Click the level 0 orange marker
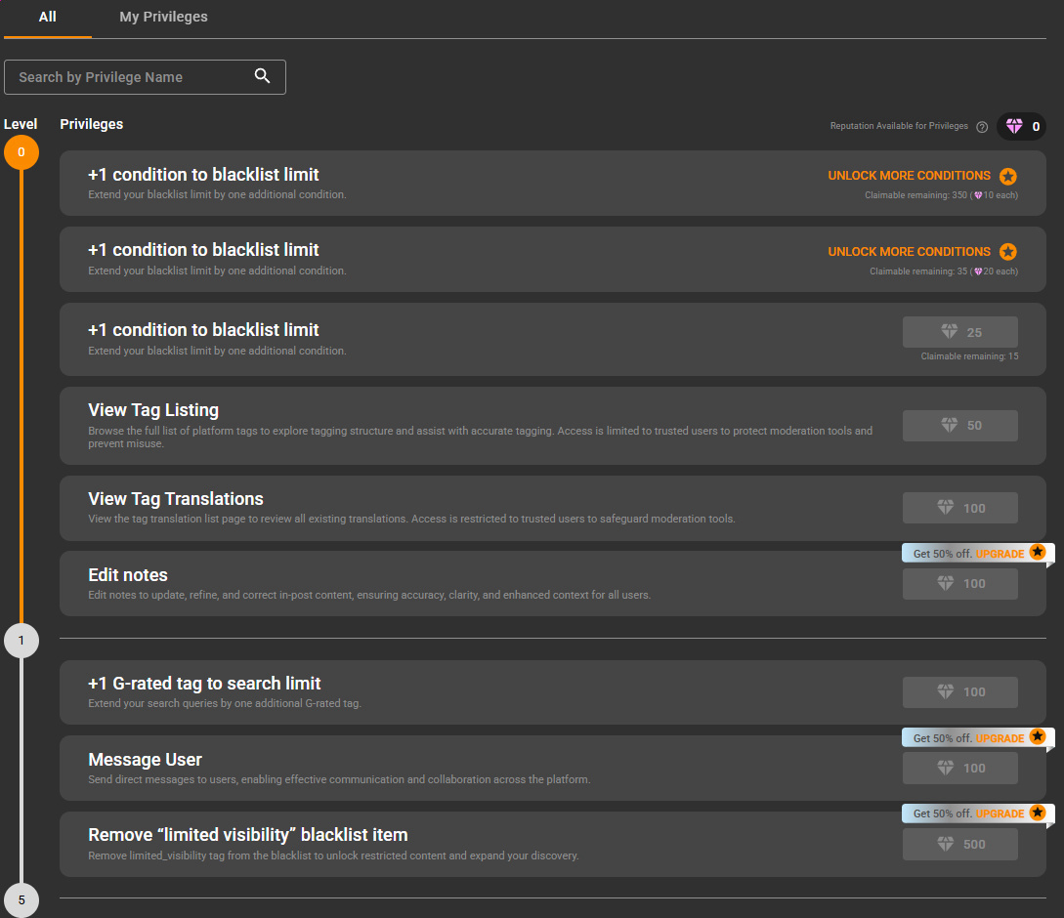Image resolution: width=1064 pixels, height=918 pixels. tap(21, 152)
